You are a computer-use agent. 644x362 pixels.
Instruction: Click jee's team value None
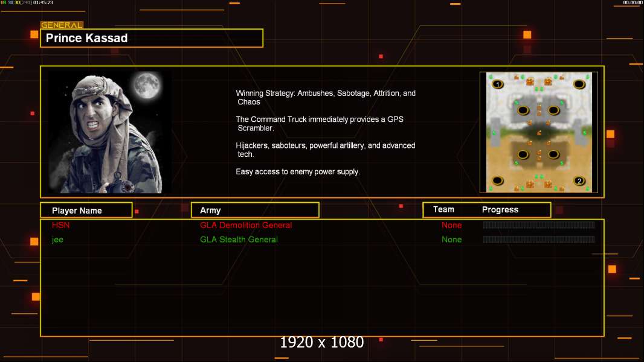pyautogui.click(x=451, y=240)
